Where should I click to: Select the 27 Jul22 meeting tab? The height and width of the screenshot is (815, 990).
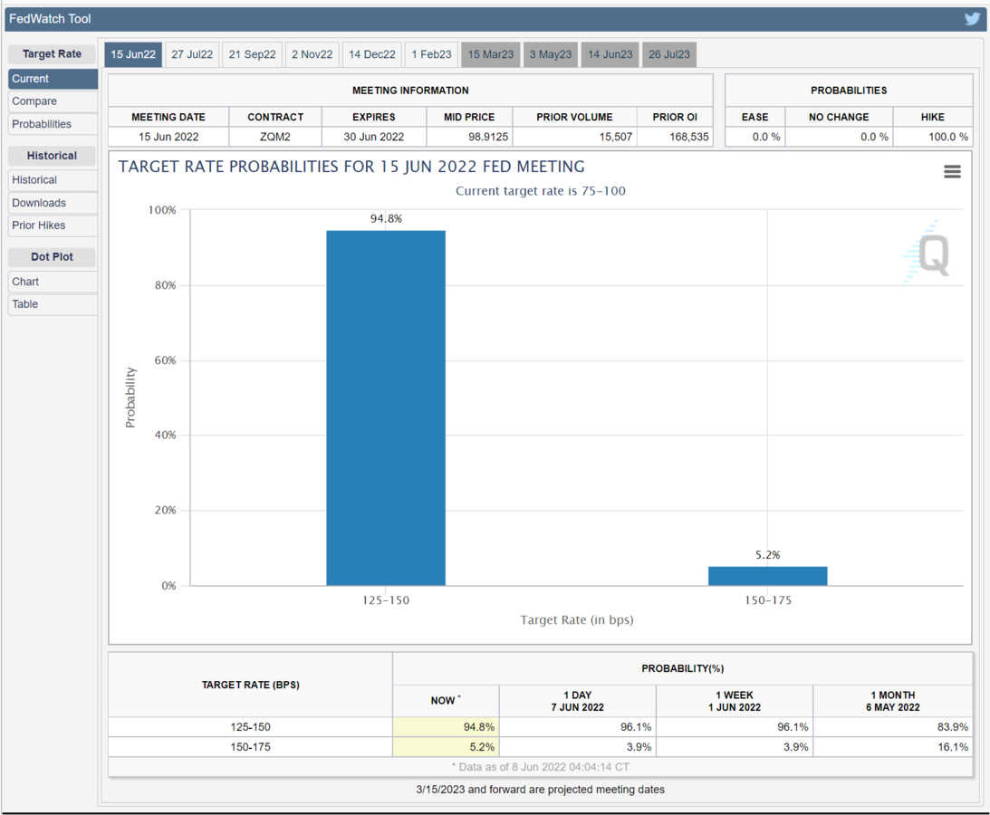[x=192, y=54]
